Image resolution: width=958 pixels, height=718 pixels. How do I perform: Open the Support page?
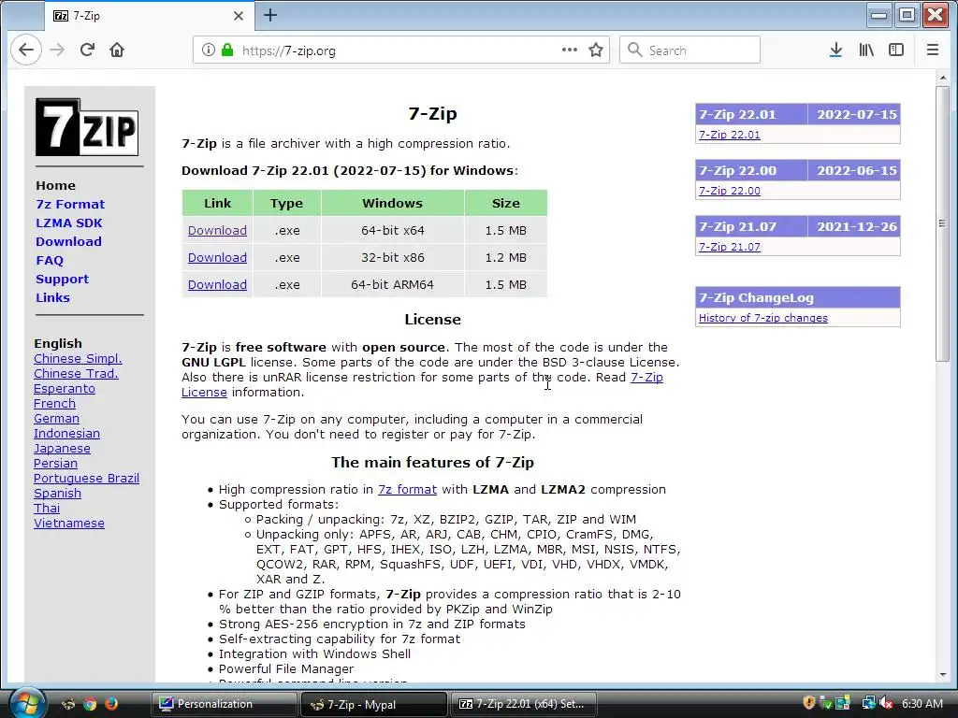(x=62, y=279)
